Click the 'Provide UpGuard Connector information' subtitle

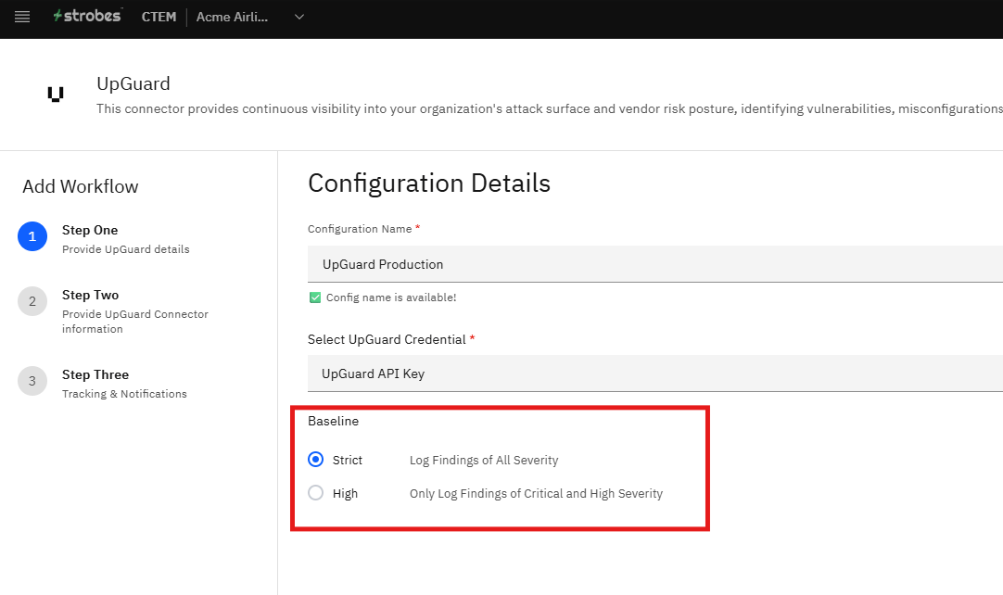pos(135,322)
